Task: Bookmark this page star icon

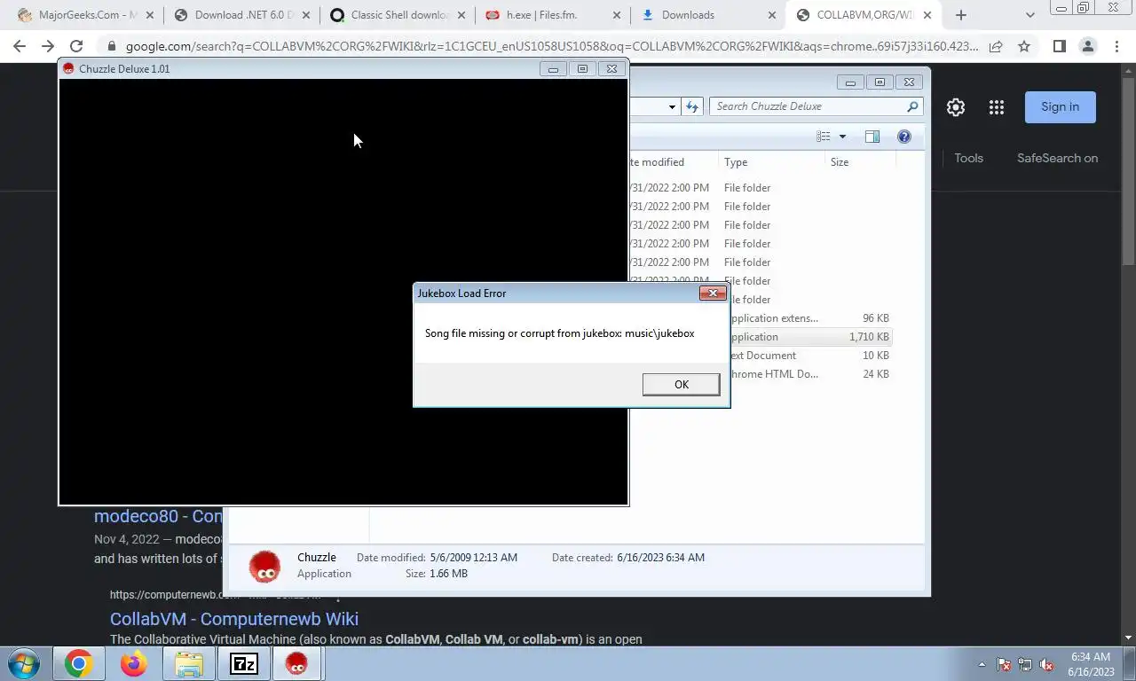Action: [x=1024, y=46]
